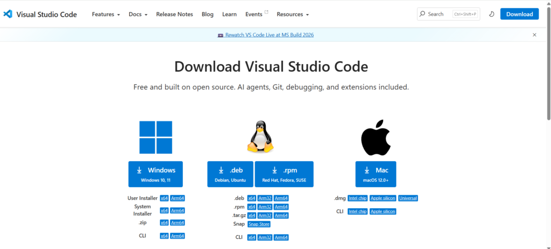Image resolution: width=551 pixels, height=249 pixels.
Task: Download Linux .deb x64 package
Action: 252,198
